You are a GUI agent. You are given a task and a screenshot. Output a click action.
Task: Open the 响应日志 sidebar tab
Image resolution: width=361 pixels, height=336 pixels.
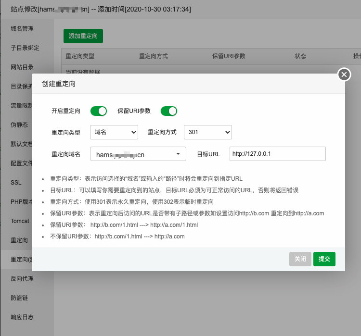coord(22,317)
